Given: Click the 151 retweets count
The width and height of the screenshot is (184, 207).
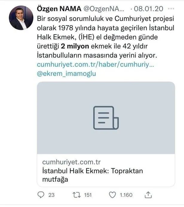Looking at the screenshot, I should [88, 195].
